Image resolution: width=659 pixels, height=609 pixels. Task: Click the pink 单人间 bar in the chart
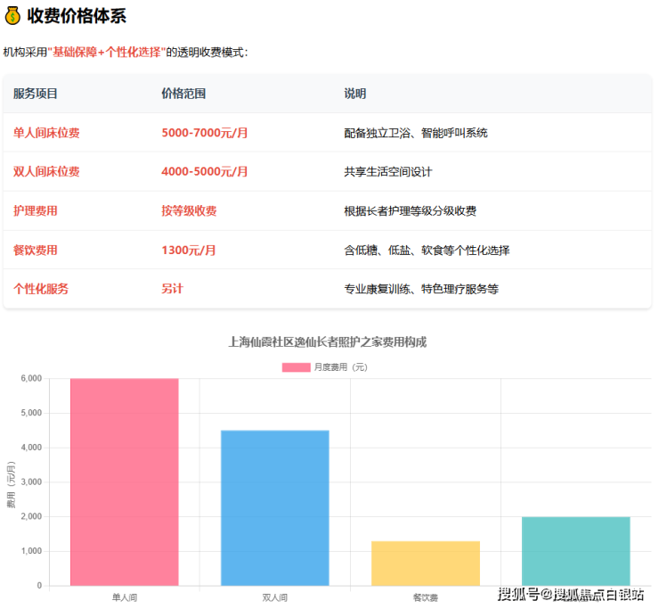124,481
